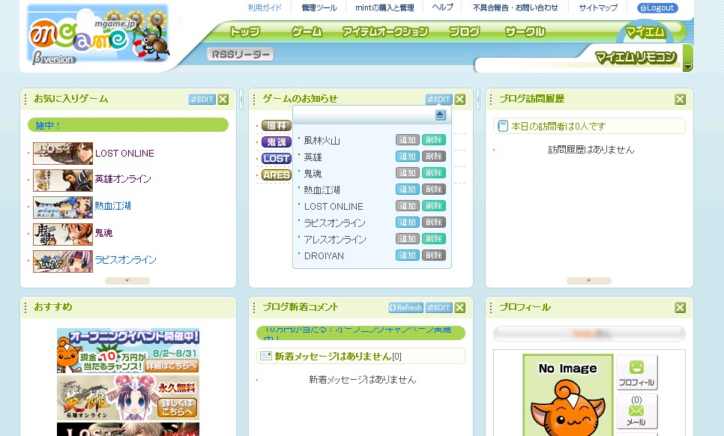Expand the お気に入りゲーム list with down arrow
724x436 pixels.
[x=127, y=281]
